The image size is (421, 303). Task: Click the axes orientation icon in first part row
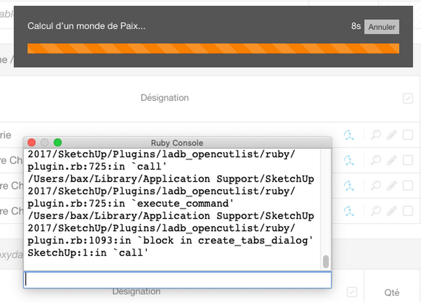pyautogui.click(x=349, y=135)
